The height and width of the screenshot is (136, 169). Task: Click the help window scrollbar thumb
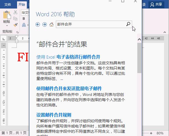[139, 58]
